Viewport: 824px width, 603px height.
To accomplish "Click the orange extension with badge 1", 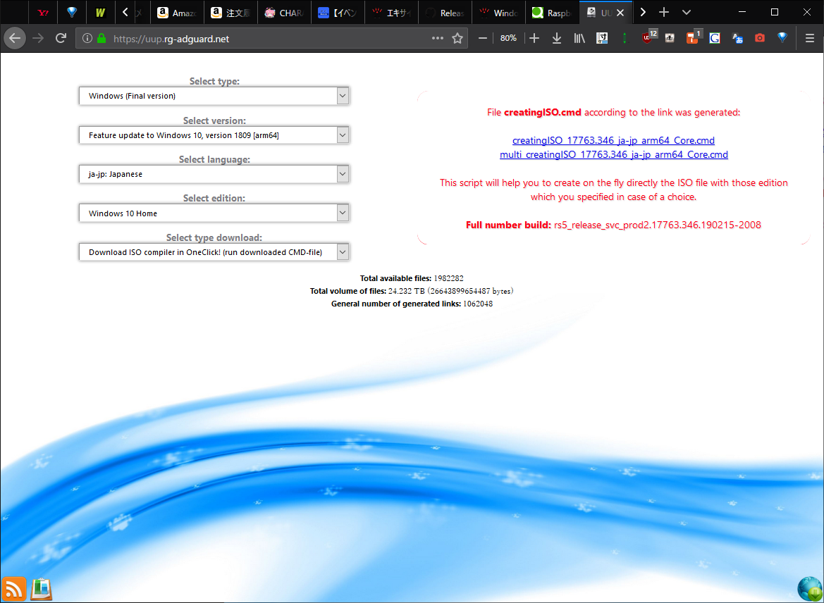I will pyautogui.click(x=694, y=37).
